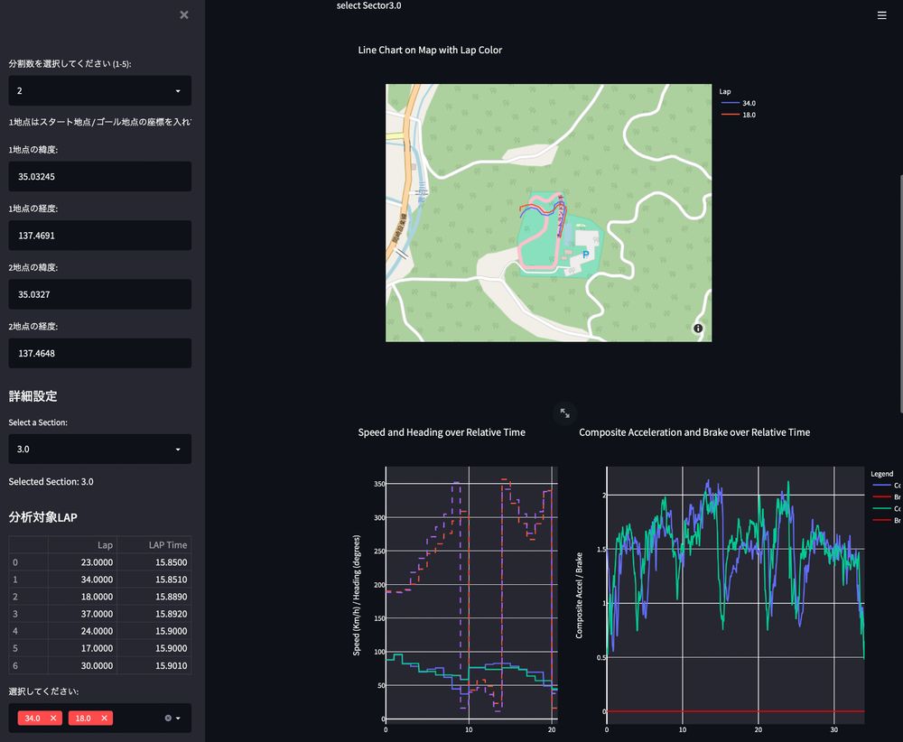
Task: Sort table by the Lap column header
Action: tap(82, 544)
